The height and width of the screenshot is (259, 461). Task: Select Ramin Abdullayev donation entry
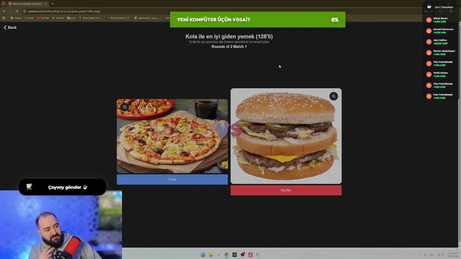[x=441, y=53]
